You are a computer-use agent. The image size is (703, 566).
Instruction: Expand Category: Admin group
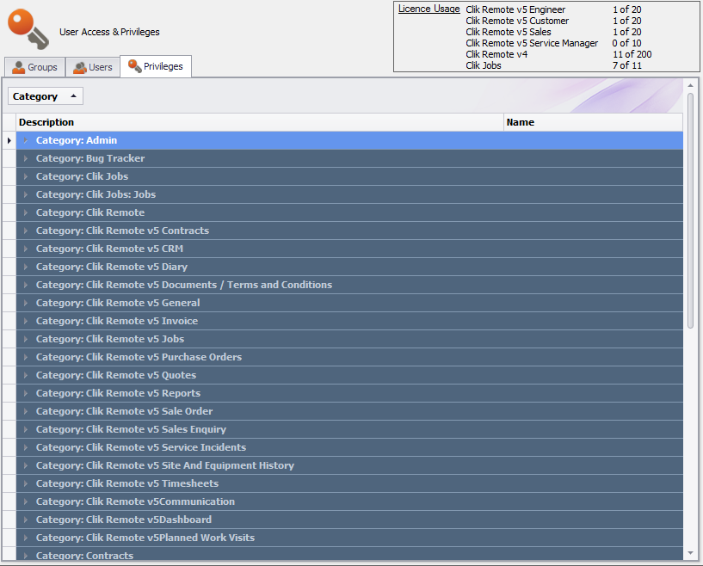[x=26, y=140]
